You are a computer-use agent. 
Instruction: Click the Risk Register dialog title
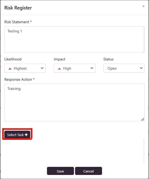[x=18, y=8]
